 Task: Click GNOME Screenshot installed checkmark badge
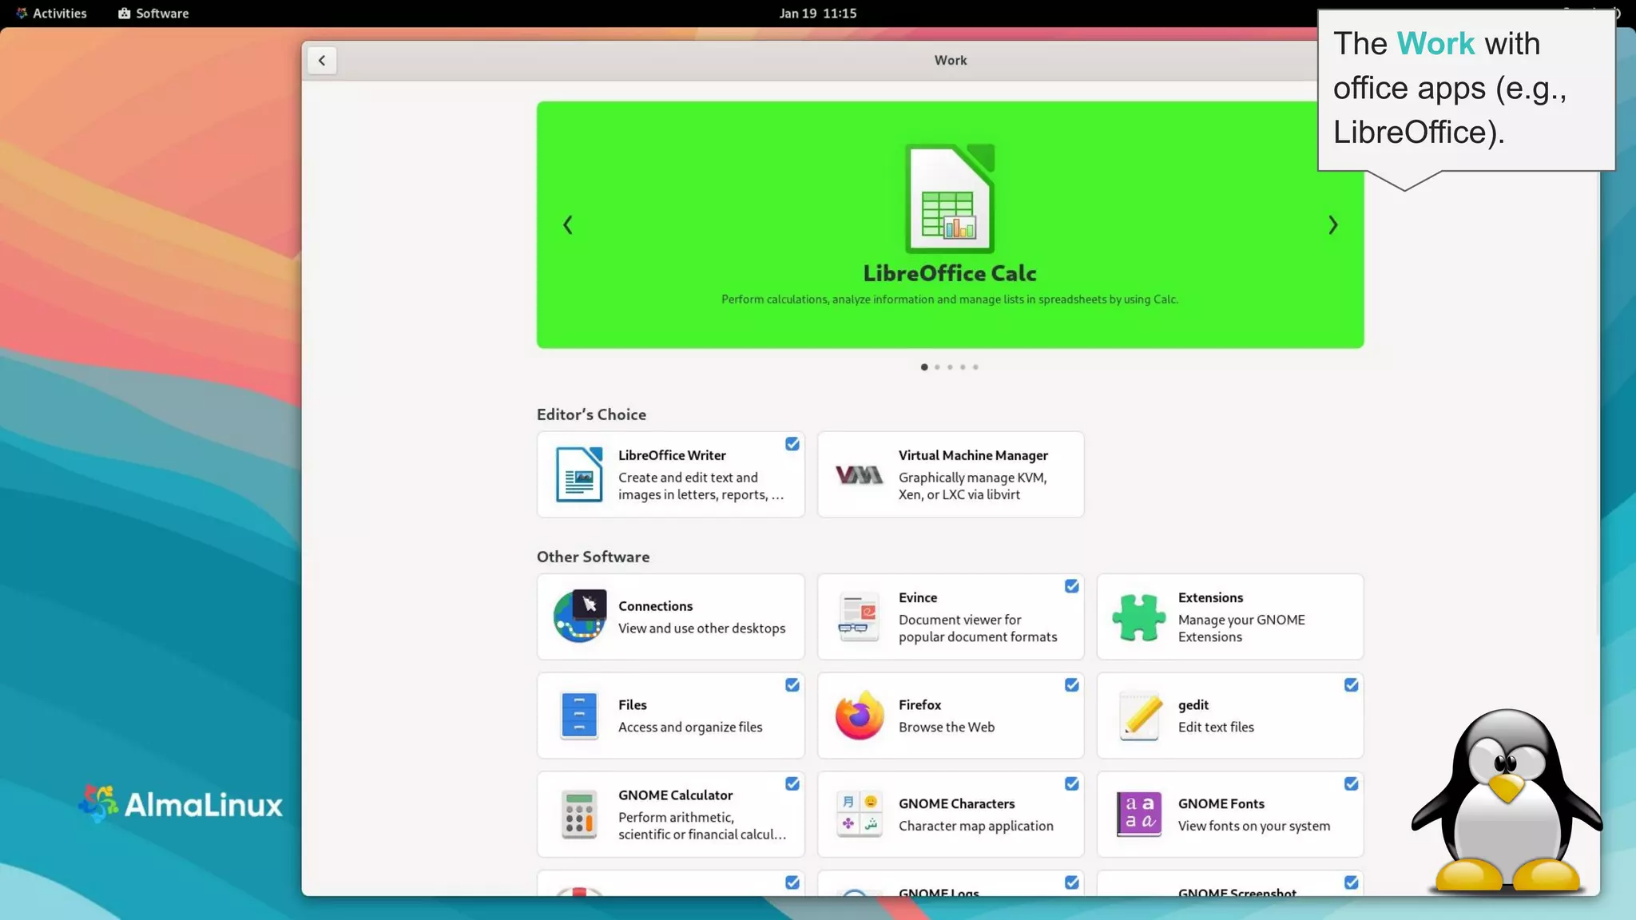point(1352,882)
